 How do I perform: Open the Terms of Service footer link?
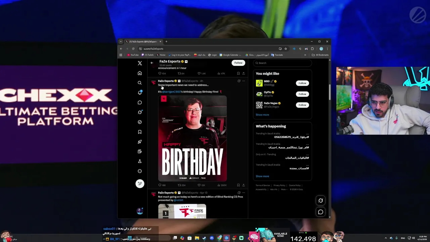tap(263, 186)
